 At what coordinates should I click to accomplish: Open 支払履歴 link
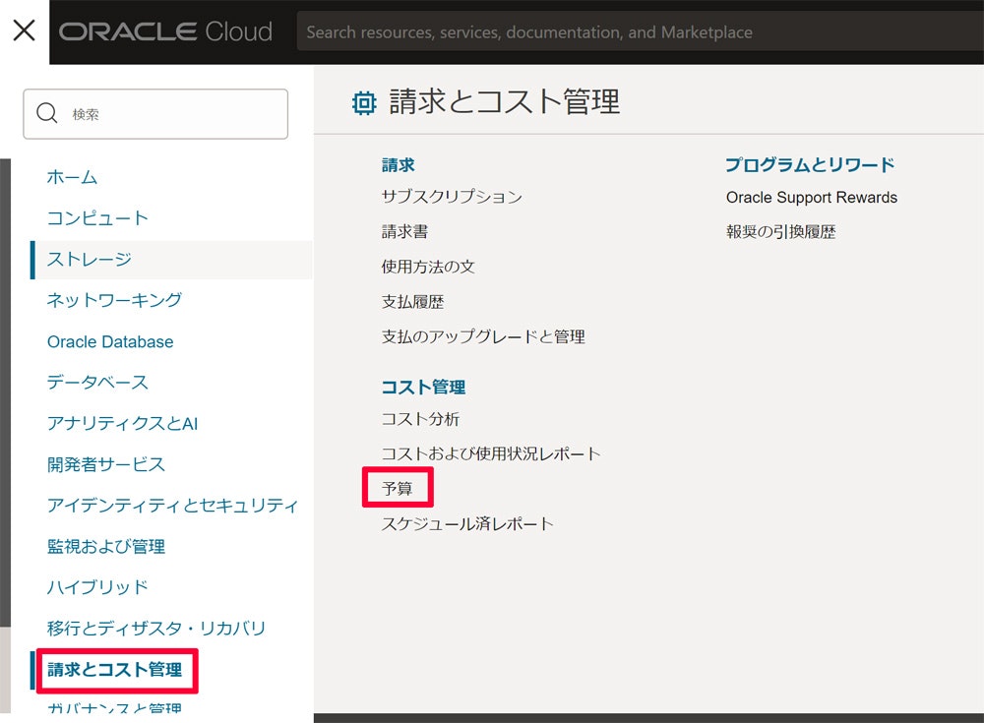point(413,302)
